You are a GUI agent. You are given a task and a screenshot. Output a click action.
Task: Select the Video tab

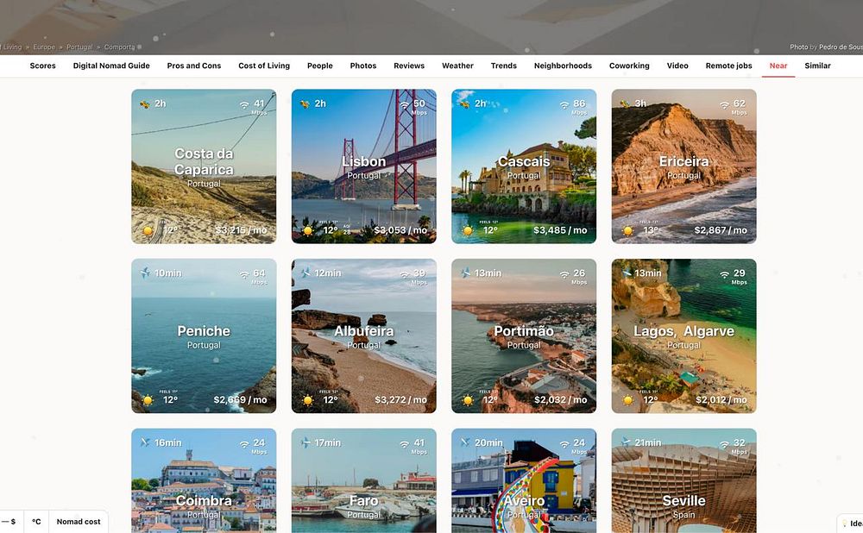(x=677, y=66)
